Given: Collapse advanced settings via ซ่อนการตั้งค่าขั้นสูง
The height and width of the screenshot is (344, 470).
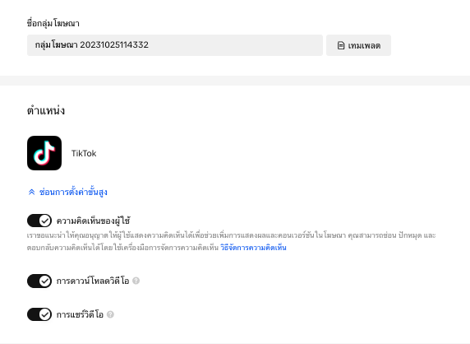Looking at the screenshot, I should click(x=73, y=192).
